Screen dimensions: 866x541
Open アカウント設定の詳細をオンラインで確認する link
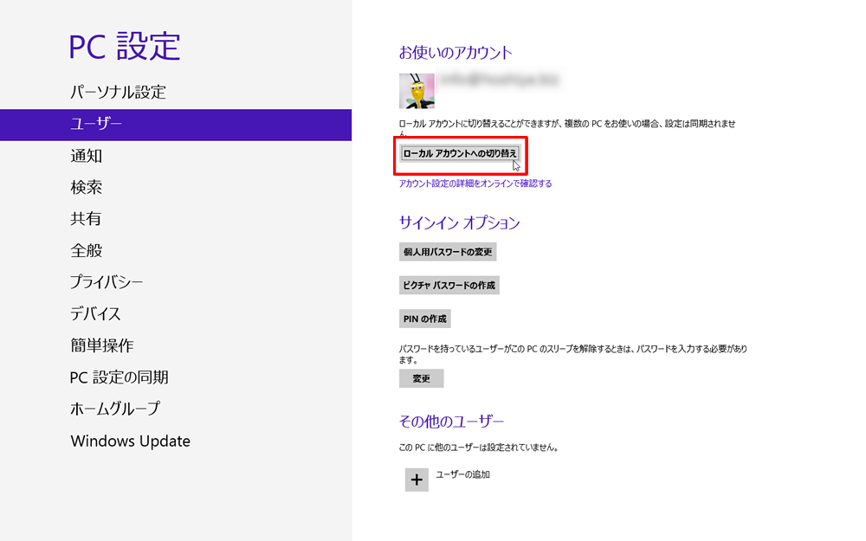[x=475, y=184]
